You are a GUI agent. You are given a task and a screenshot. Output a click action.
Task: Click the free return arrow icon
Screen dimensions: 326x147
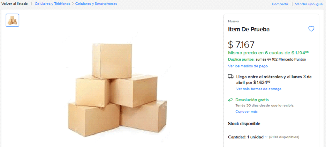coord(231,100)
